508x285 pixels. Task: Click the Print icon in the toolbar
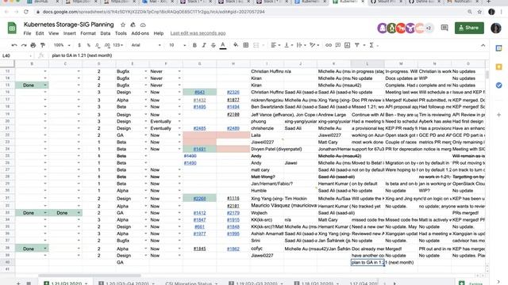coord(33,45)
